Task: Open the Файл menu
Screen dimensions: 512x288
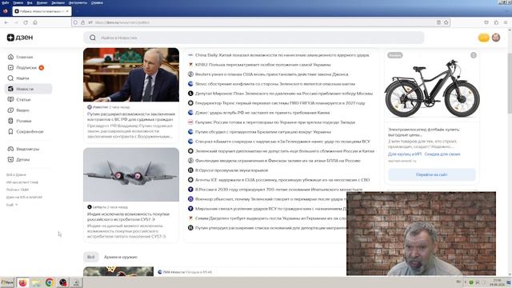Action: tap(6, 2)
